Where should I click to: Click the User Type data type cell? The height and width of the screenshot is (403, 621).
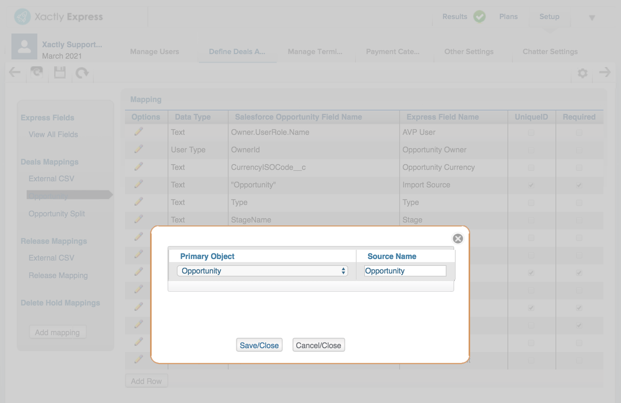tap(188, 150)
